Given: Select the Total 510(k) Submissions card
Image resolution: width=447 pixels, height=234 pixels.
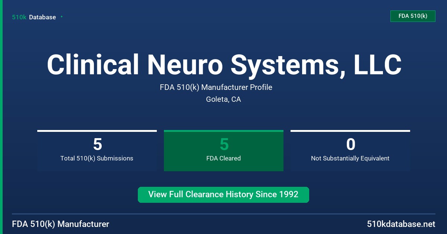Looking at the screenshot, I should 97,150.
